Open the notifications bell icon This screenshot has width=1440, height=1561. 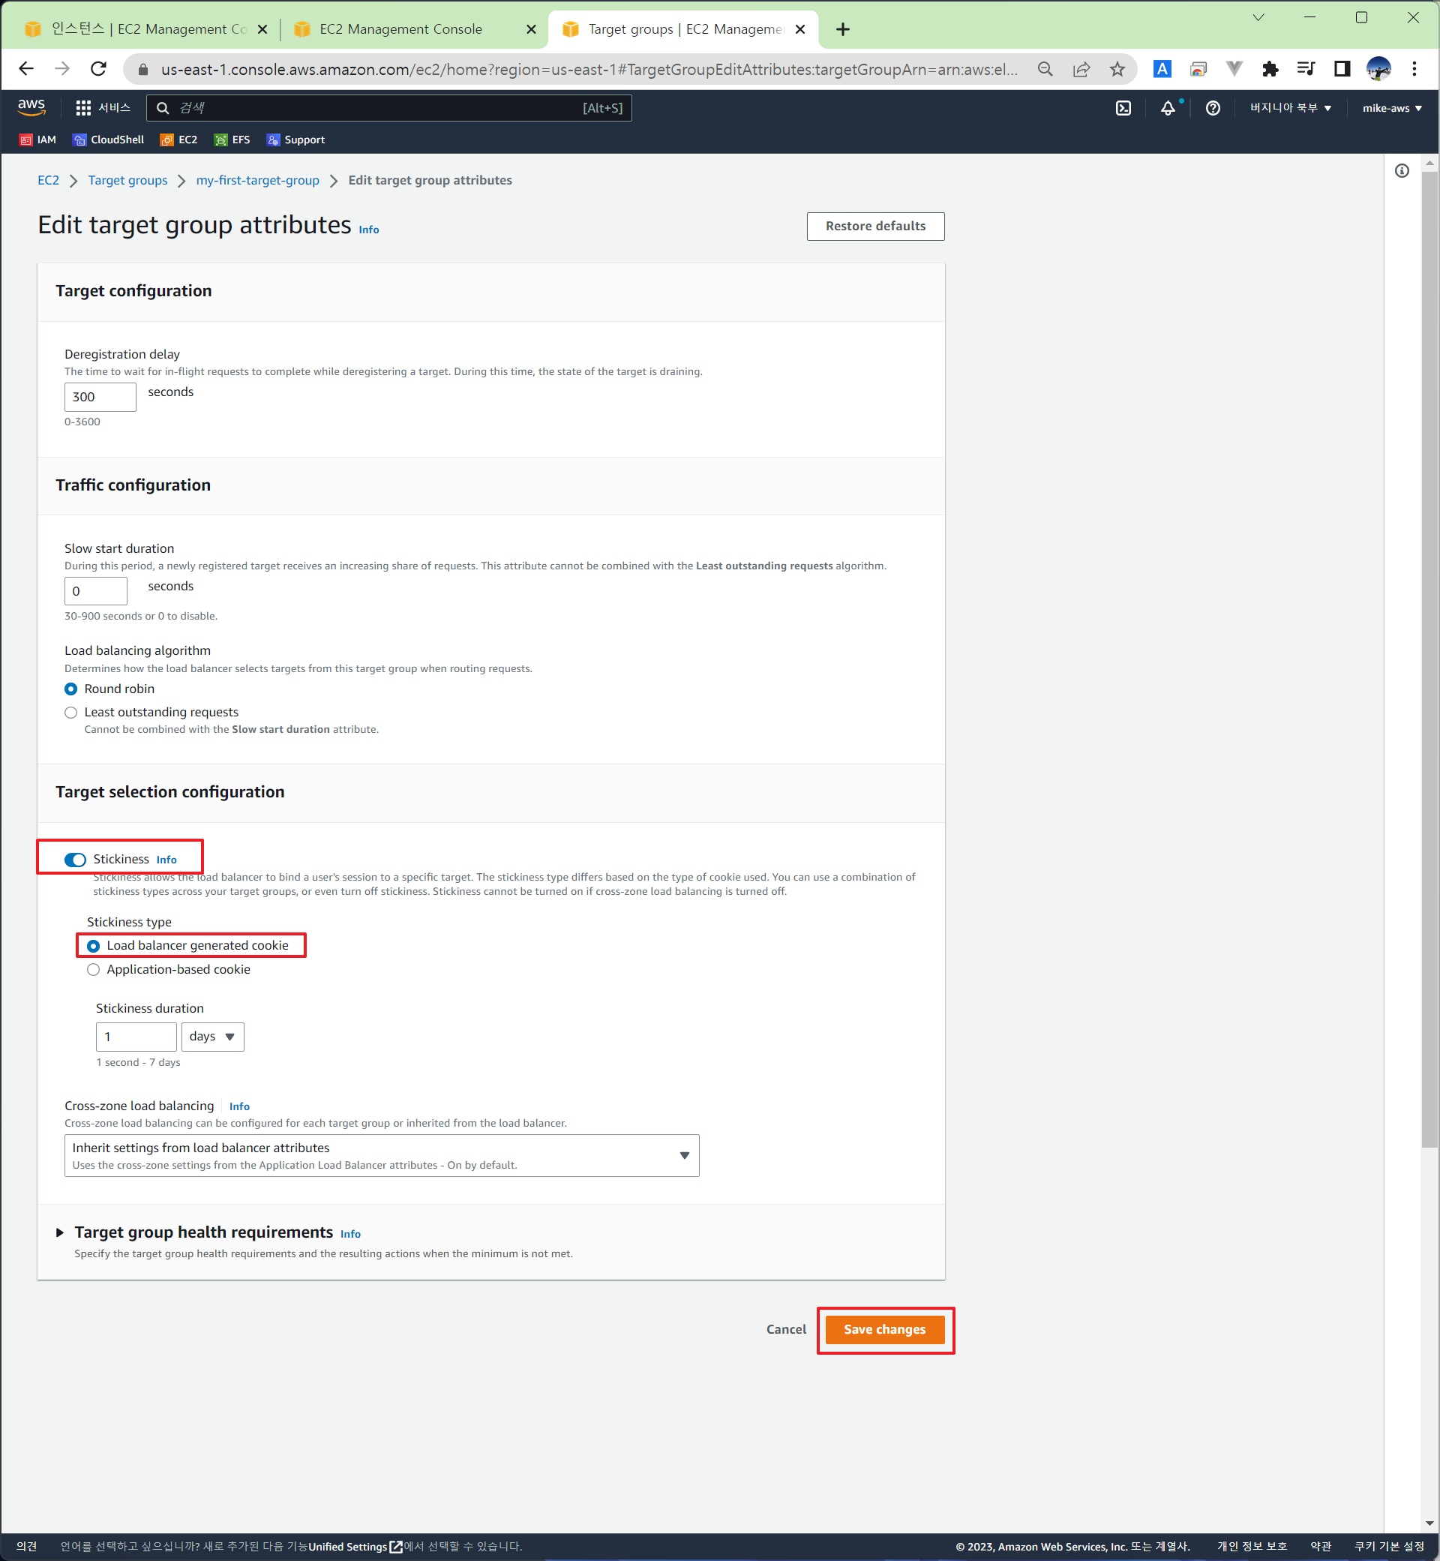click(x=1168, y=108)
